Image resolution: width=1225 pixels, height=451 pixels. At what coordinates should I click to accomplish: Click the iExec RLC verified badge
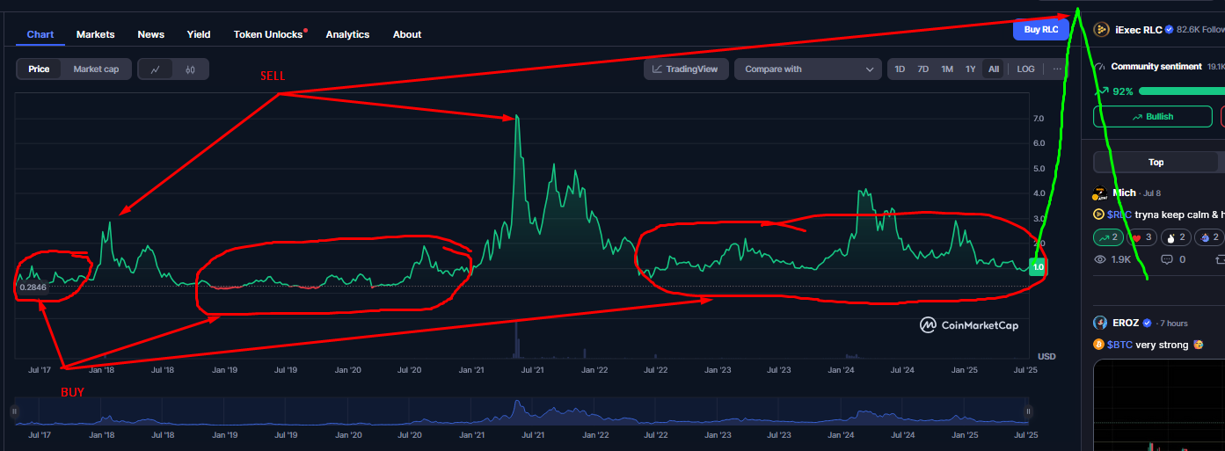click(1170, 30)
